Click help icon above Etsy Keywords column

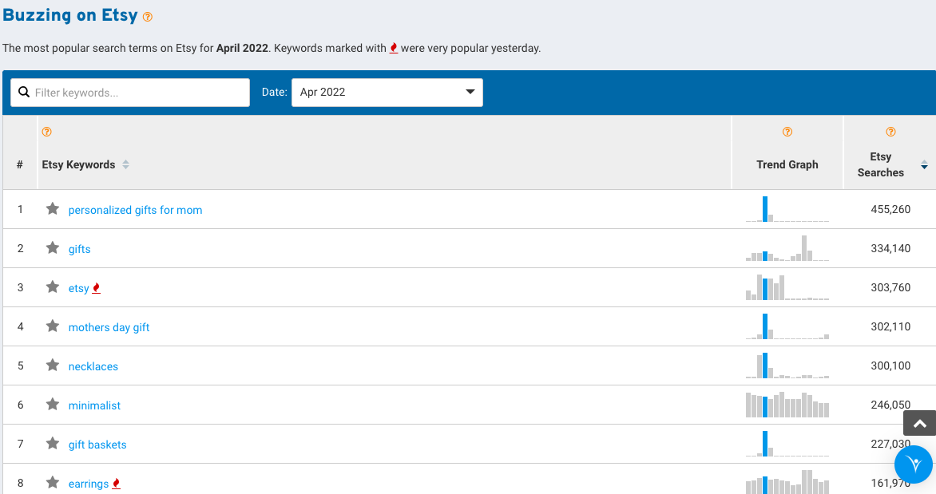pos(46,132)
